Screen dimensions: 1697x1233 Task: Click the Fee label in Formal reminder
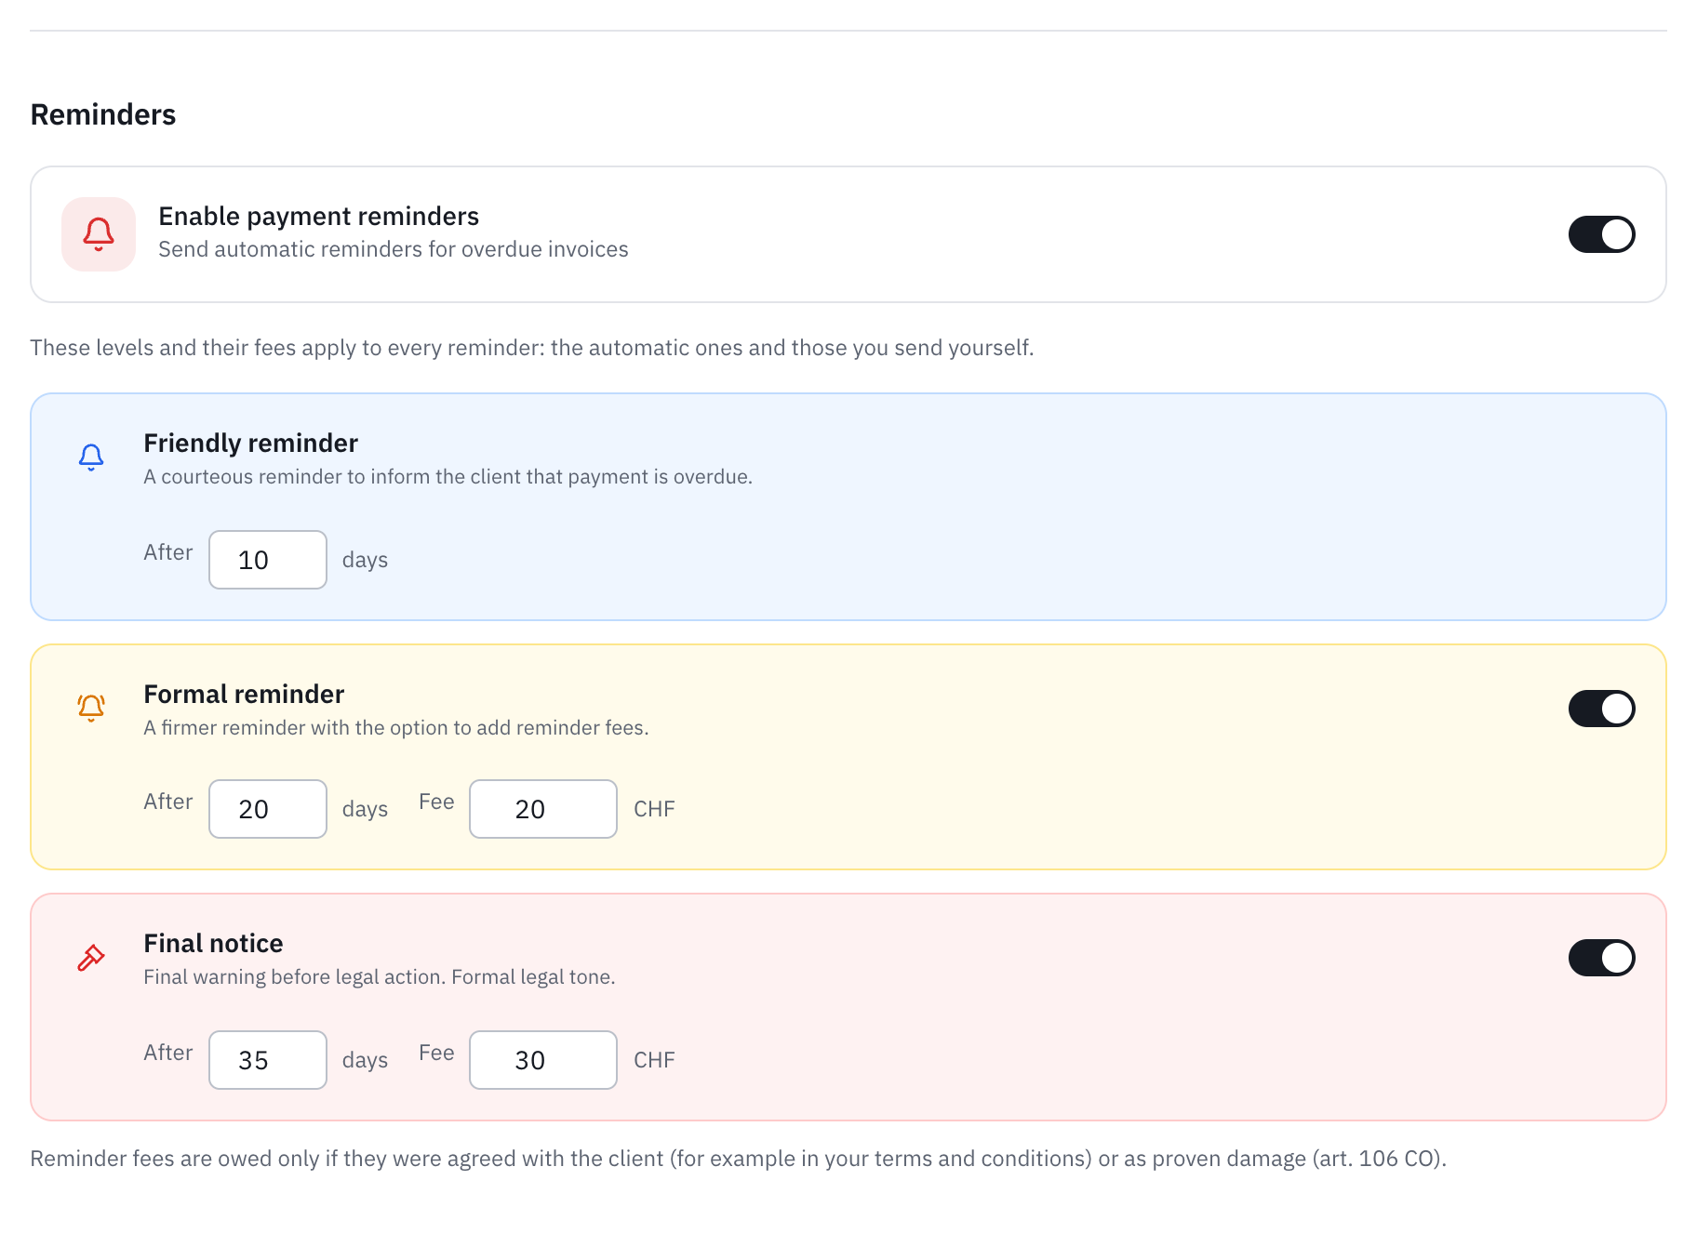(x=436, y=802)
